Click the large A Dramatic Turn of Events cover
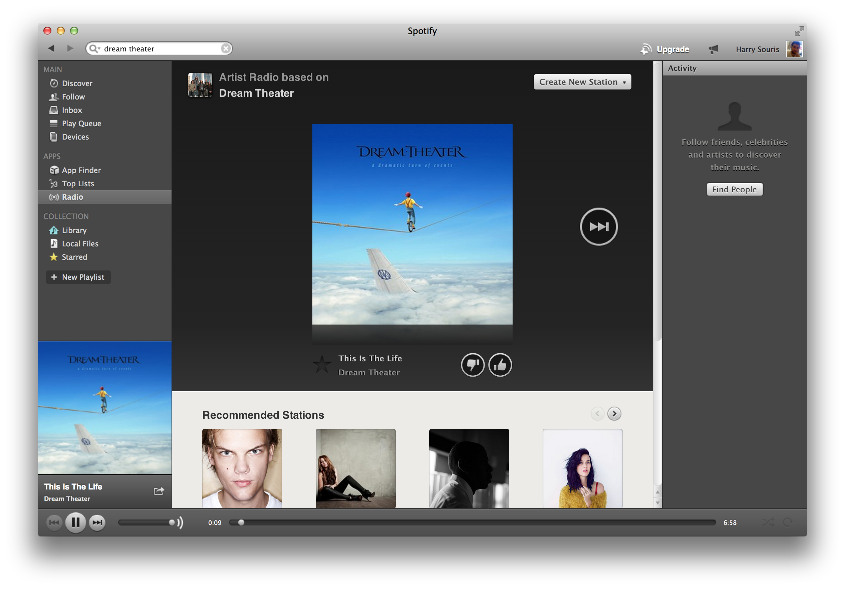This screenshot has height=589, width=845. point(412,224)
